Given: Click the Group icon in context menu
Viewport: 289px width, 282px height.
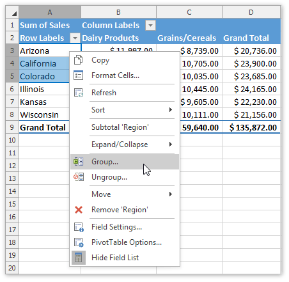Looking at the screenshot, I should click(78, 162).
